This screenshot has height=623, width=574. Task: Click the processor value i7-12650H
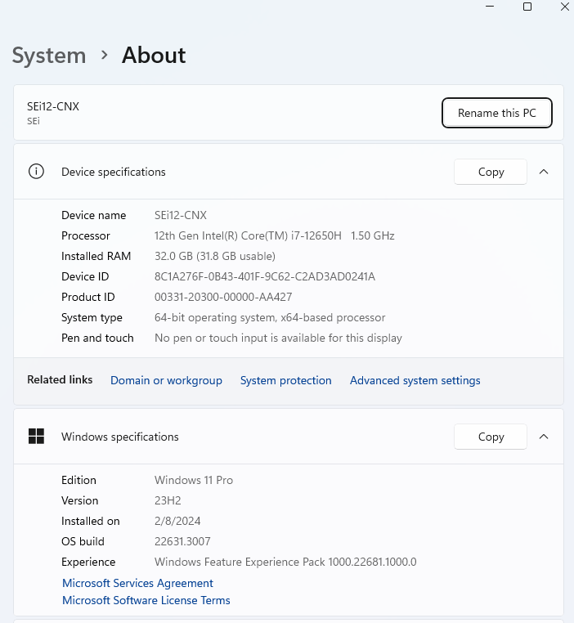274,235
